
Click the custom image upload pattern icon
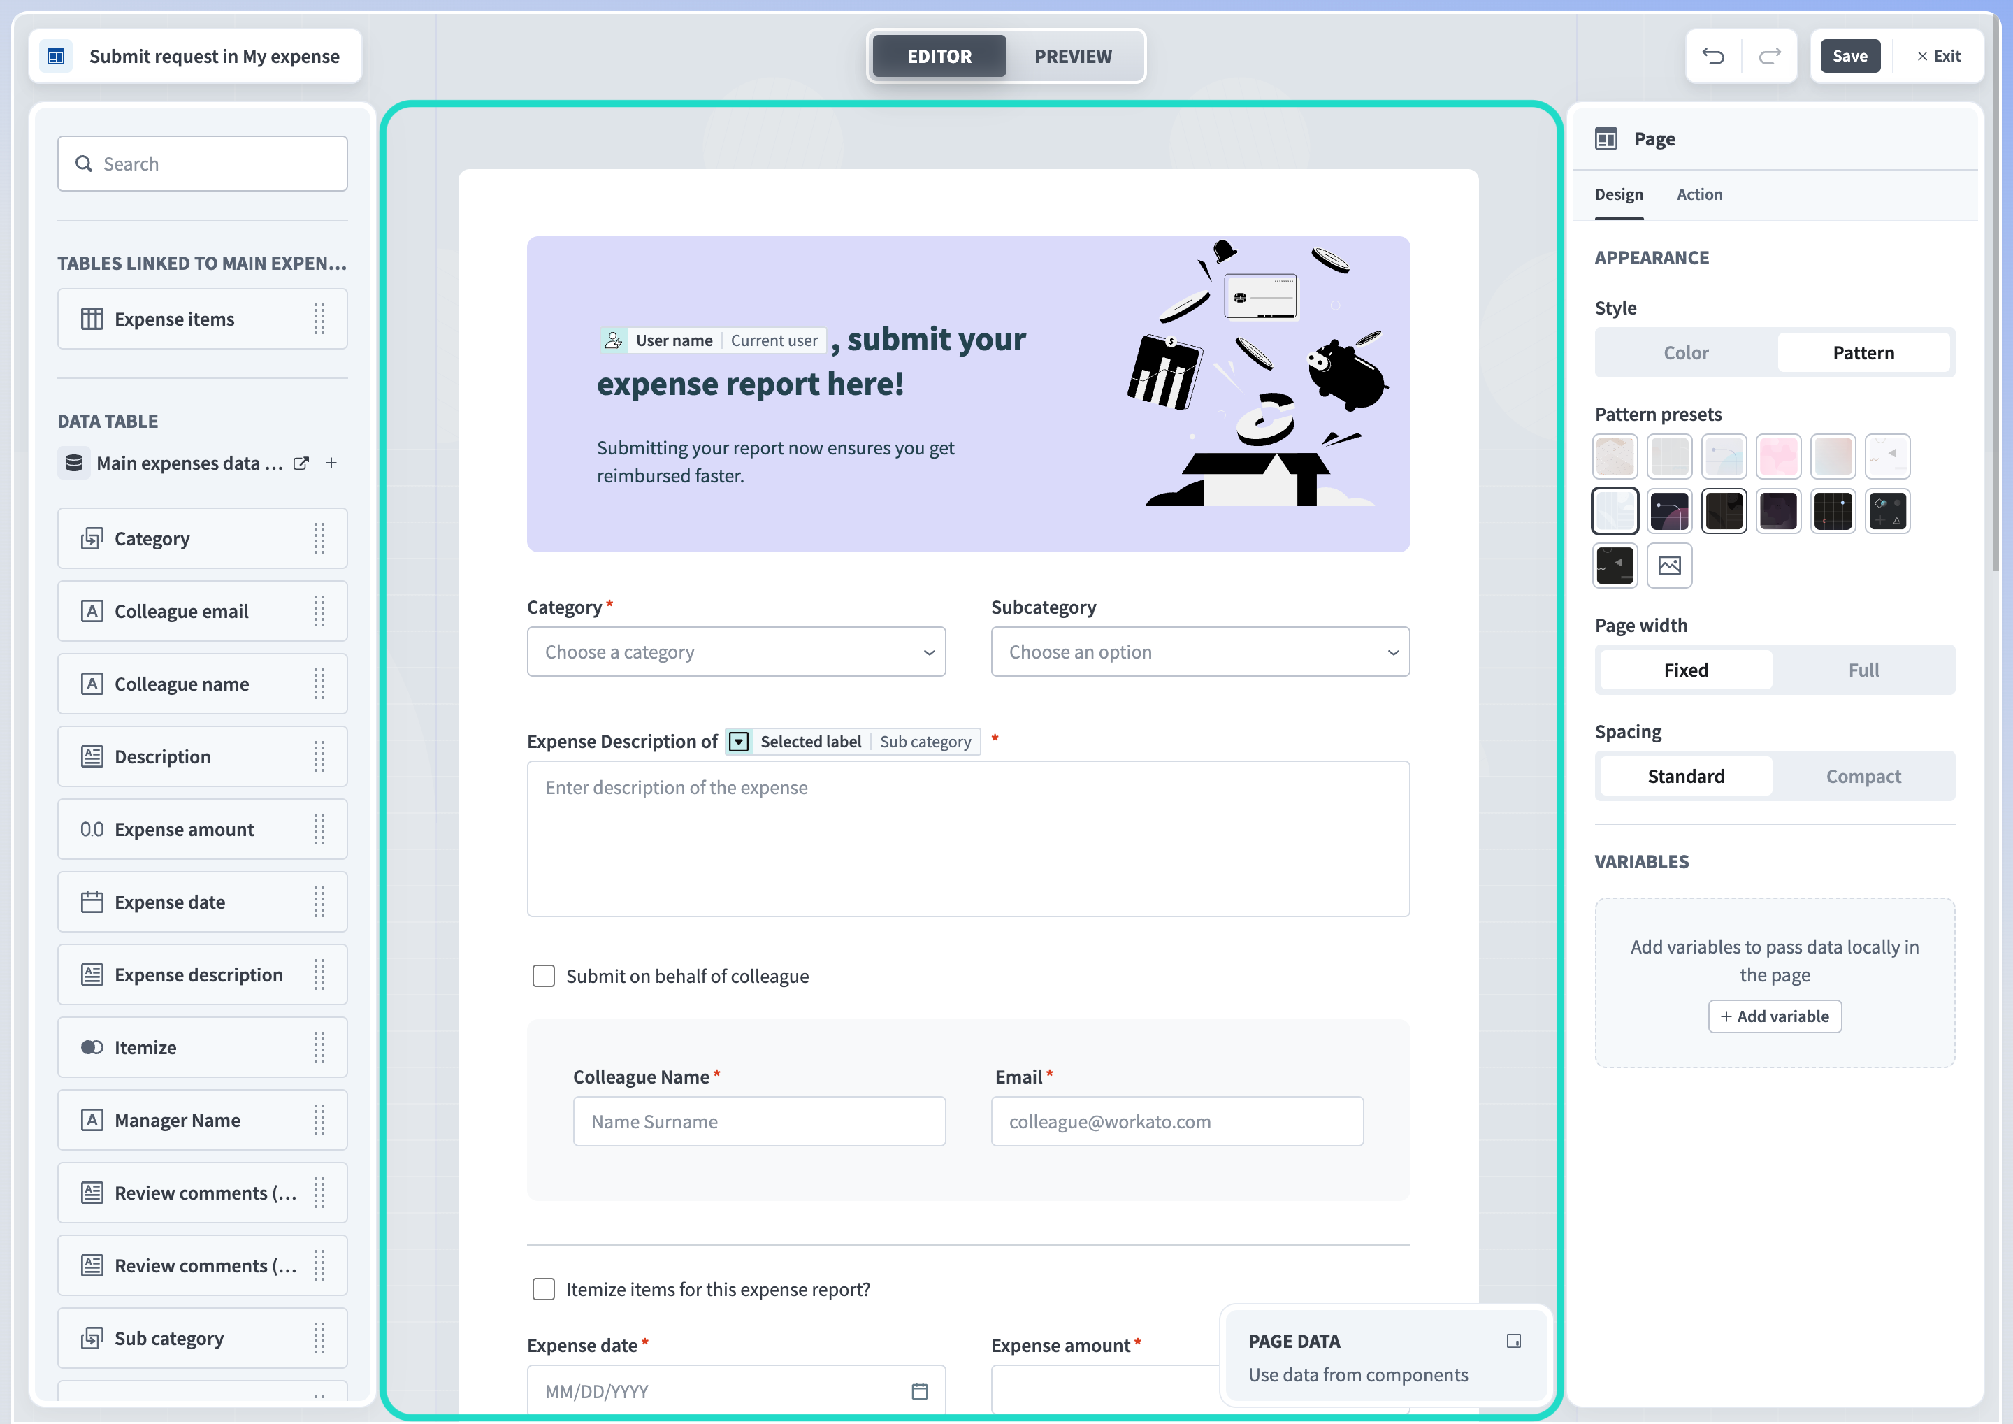tap(1669, 566)
